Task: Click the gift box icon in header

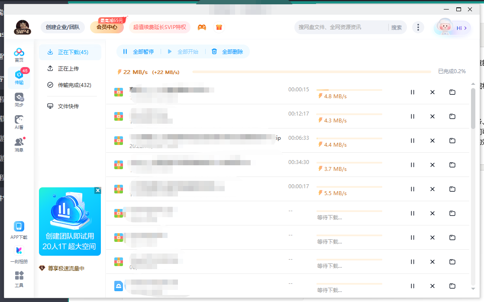Action: (219, 27)
